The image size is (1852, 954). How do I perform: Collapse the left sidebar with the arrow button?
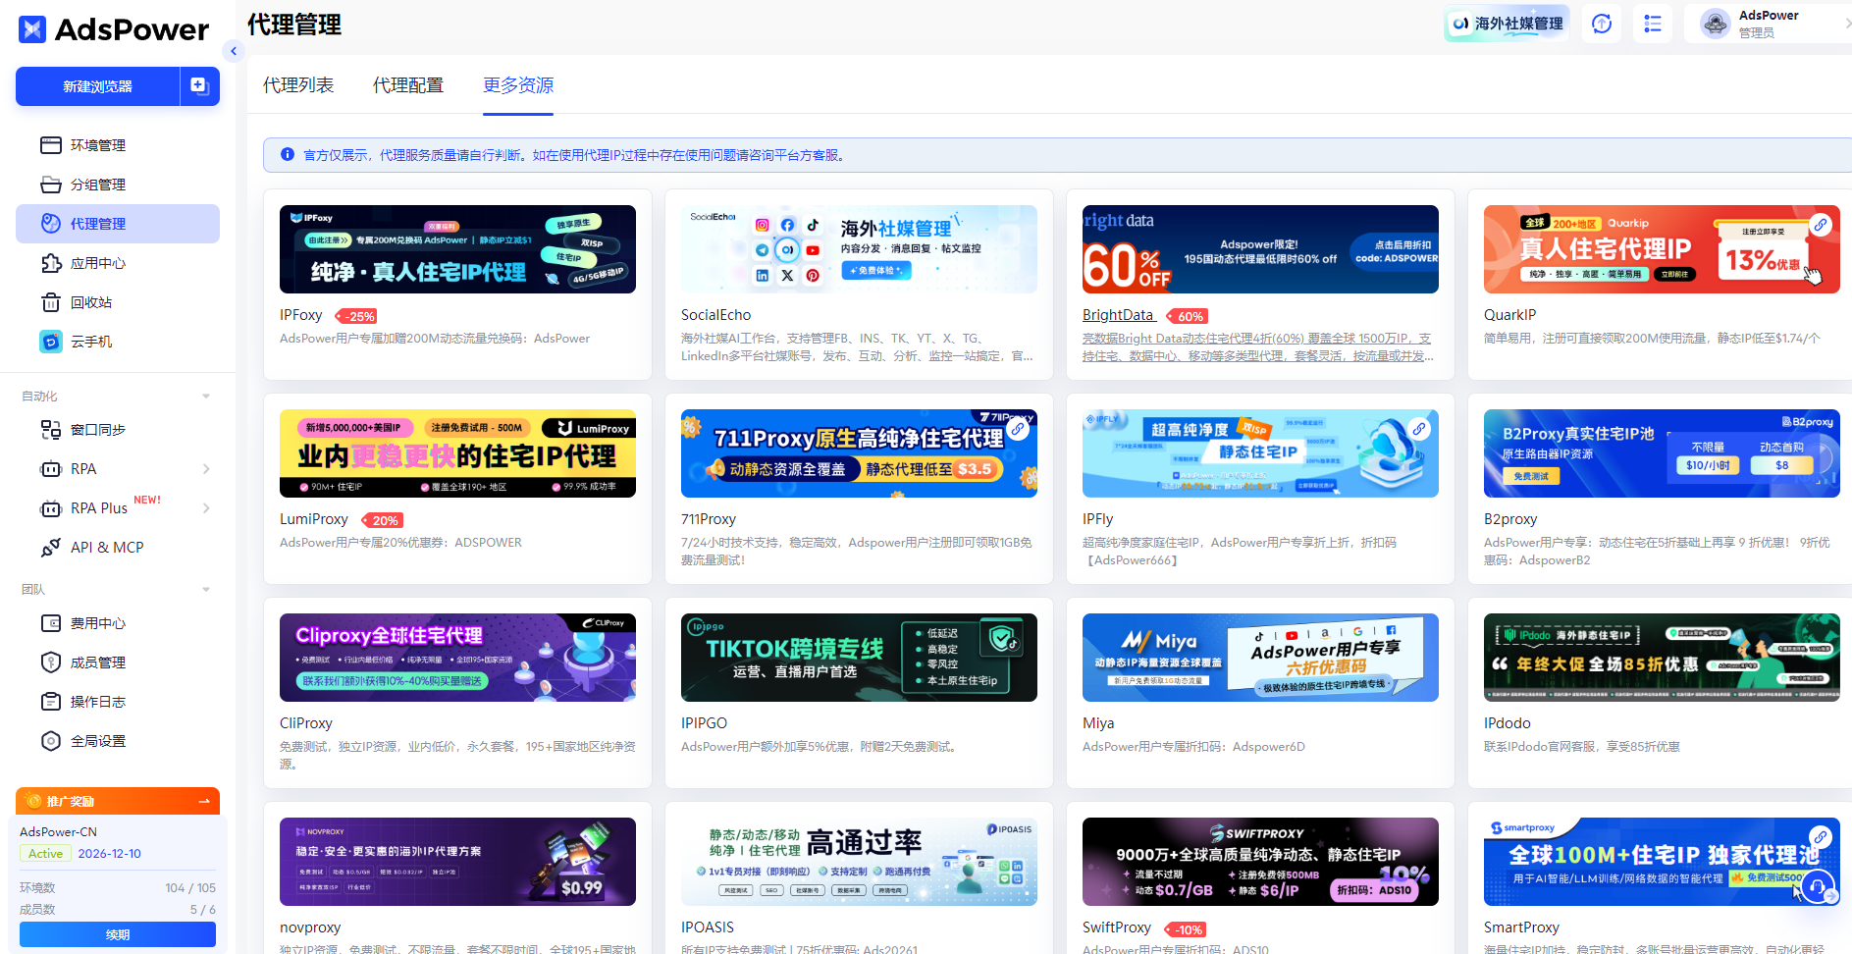[x=234, y=51]
